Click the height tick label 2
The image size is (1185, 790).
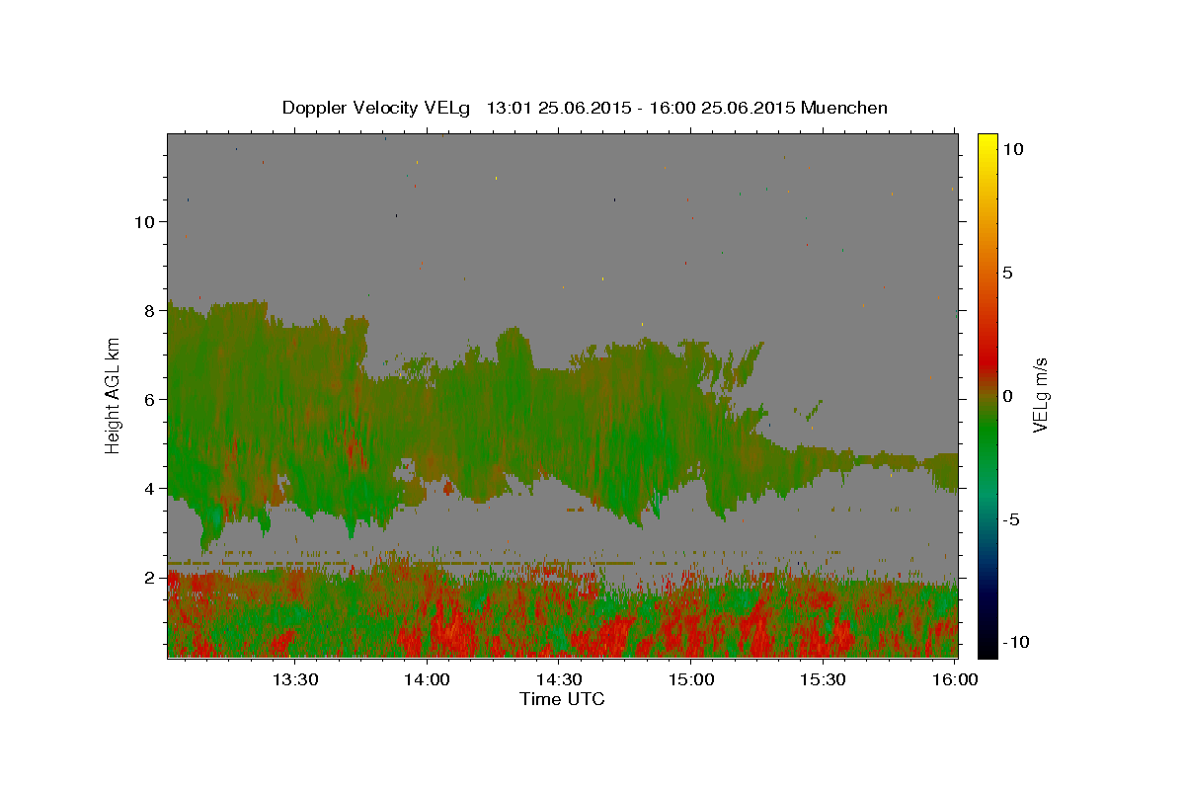point(150,578)
